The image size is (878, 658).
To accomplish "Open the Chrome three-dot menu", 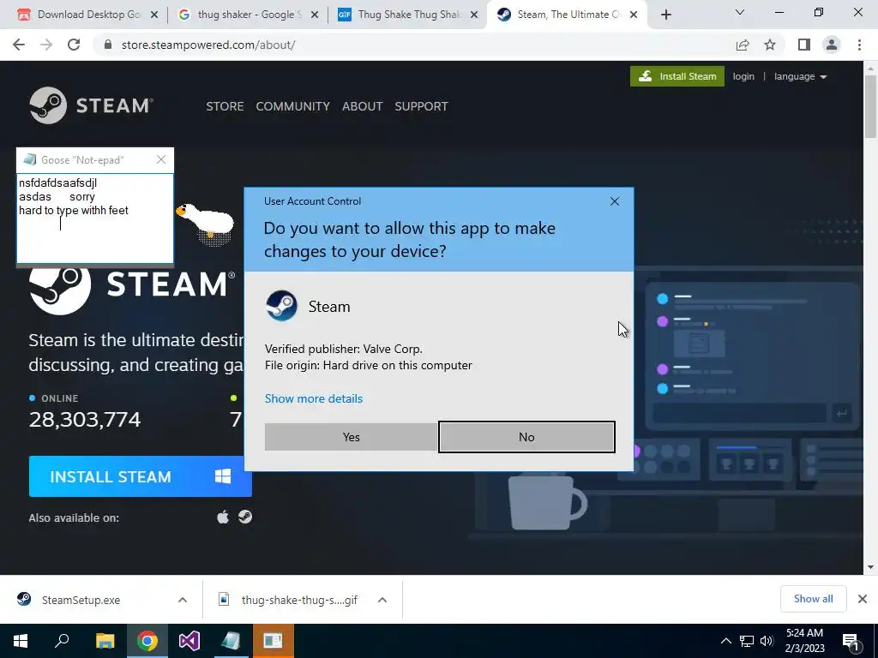I will (859, 45).
